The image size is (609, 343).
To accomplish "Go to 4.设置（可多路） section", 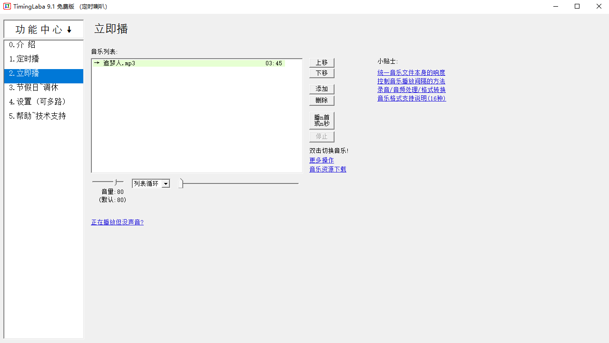I will (x=39, y=102).
